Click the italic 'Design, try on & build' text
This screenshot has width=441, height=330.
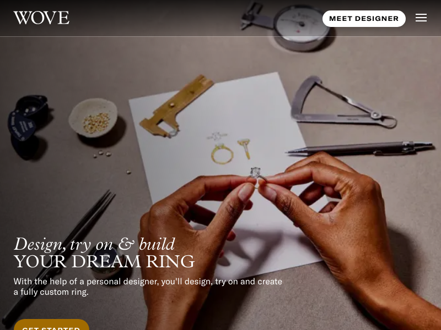pyautogui.click(x=94, y=244)
